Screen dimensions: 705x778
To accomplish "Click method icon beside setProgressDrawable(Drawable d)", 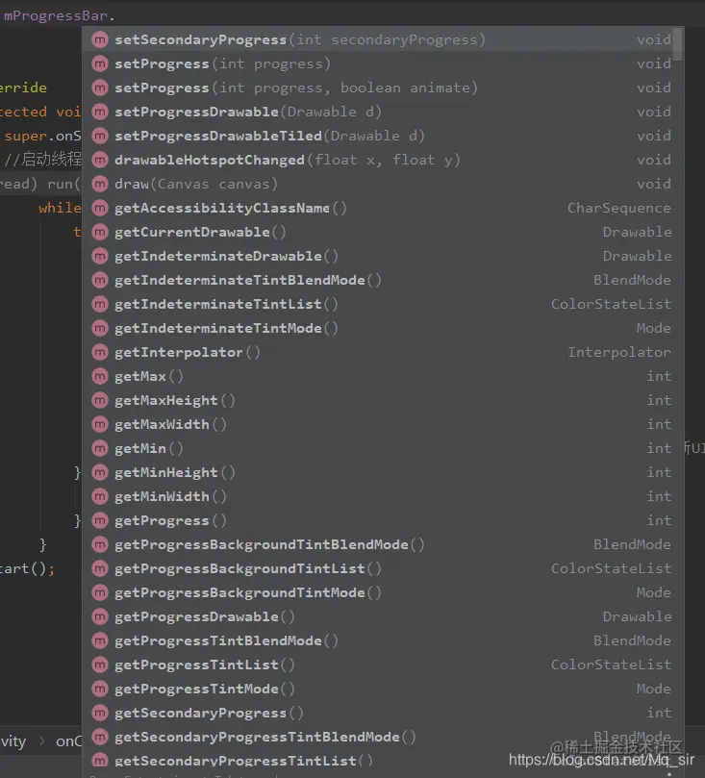I will coord(100,112).
